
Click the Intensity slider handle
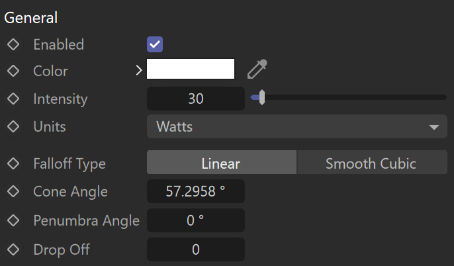262,97
